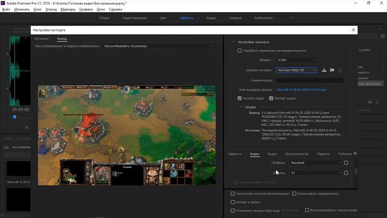Open the Маркеры menu
The height and width of the screenshot is (218, 387).
point(68,10)
